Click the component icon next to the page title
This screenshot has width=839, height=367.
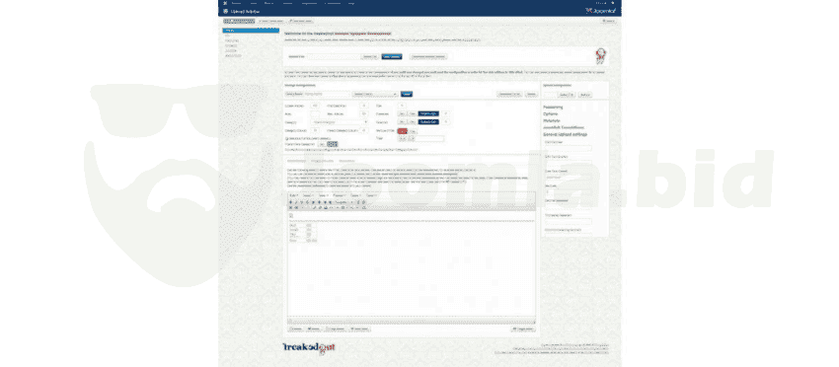(226, 11)
